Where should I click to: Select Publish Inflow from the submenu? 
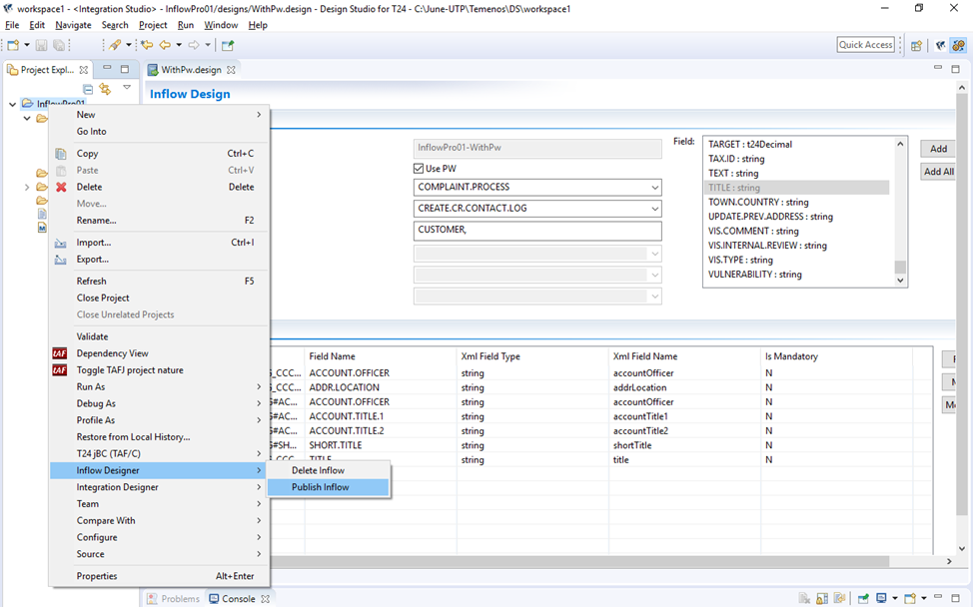pos(320,487)
